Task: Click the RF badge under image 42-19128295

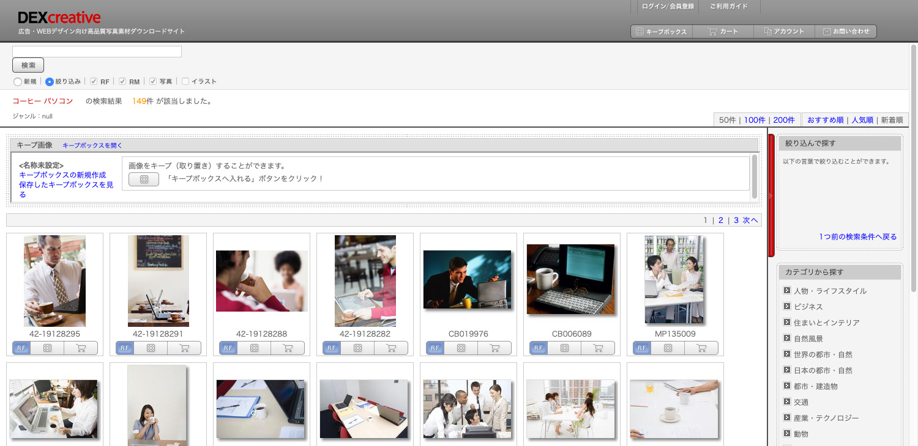Action: [21, 348]
